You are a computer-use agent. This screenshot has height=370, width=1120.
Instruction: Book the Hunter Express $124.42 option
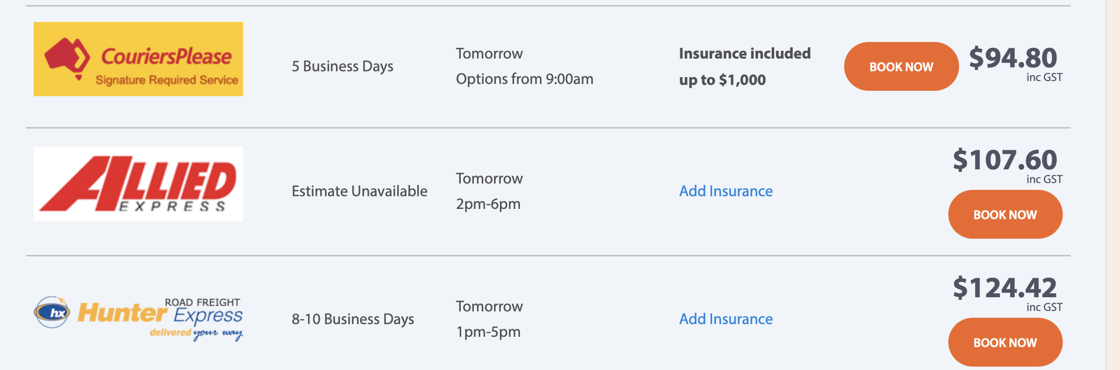coord(1005,342)
